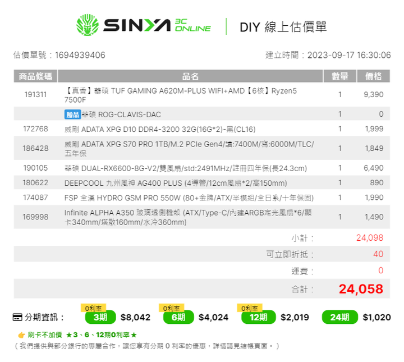
Task: Click price 6,490
Action: tap(373, 168)
